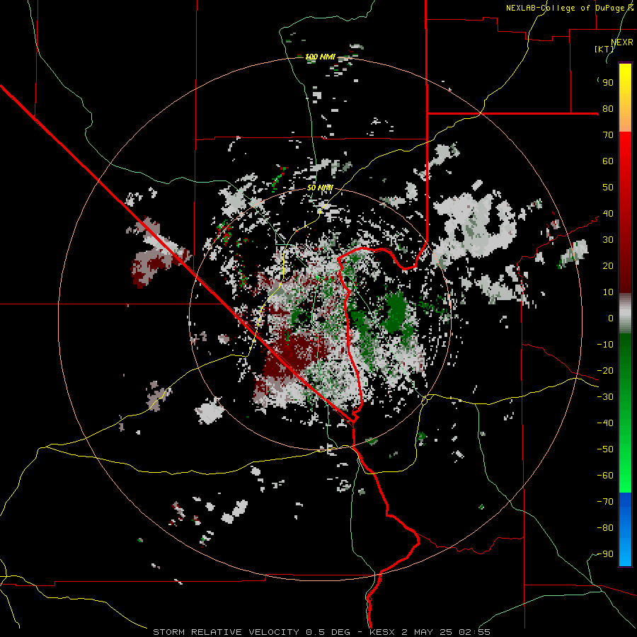Click the legend value '-80'

[x=605, y=528]
